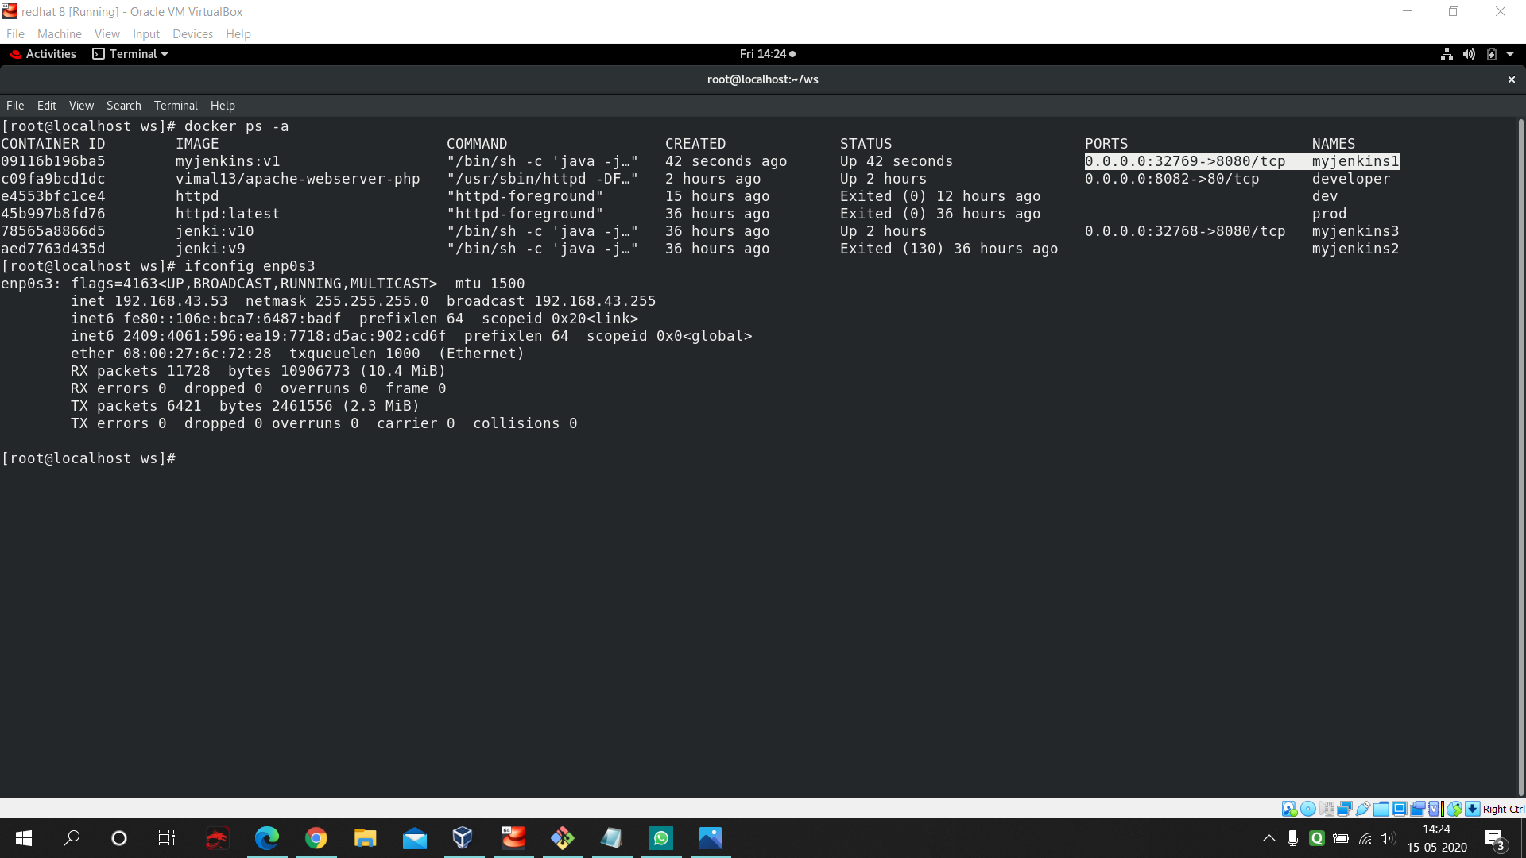Screen dimensions: 1526x858
Task: Open the terminal Search menu
Action: pyautogui.click(x=124, y=106)
